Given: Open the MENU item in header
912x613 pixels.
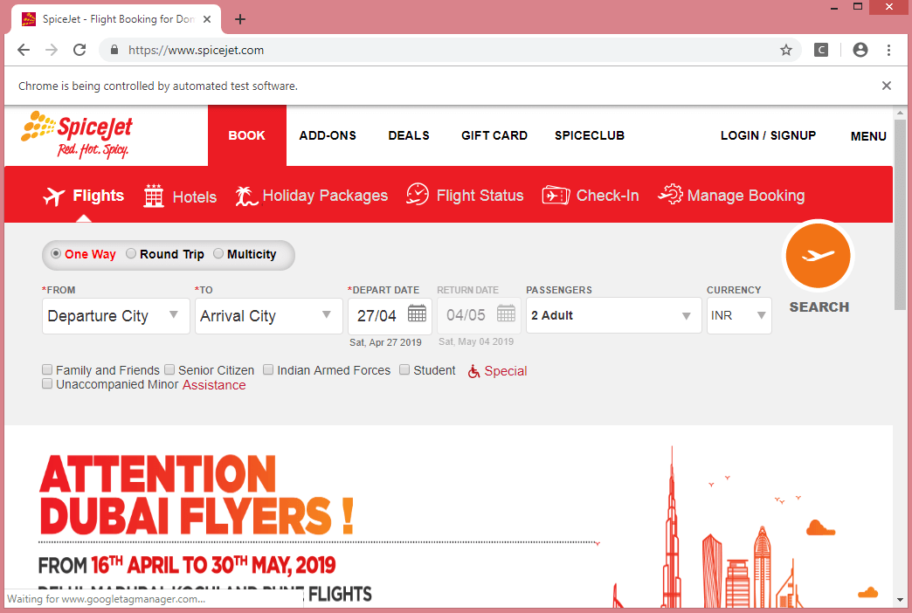Looking at the screenshot, I should (x=868, y=136).
